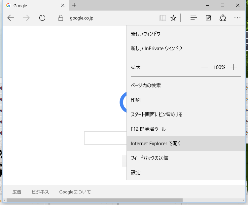The height and width of the screenshot is (205, 248).
Task: Choose スタート画面にピン留めする
Action: [186, 115]
